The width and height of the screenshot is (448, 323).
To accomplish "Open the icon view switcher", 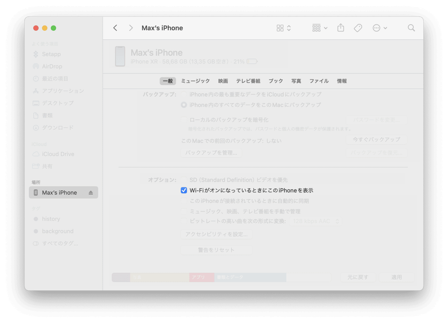I will (x=284, y=28).
